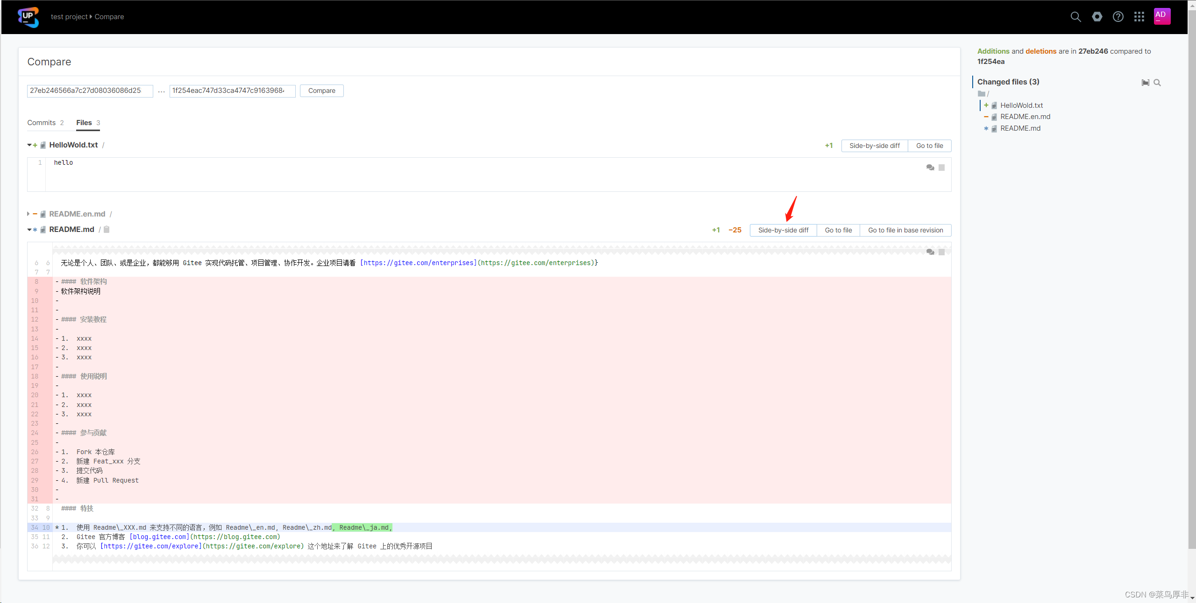
Task: Click the UpSource logo icon
Action: click(x=28, y=17)
